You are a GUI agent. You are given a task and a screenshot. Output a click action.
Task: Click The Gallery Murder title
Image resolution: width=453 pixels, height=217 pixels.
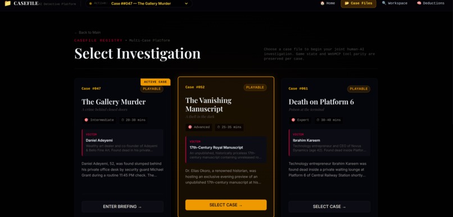(114, 102)
